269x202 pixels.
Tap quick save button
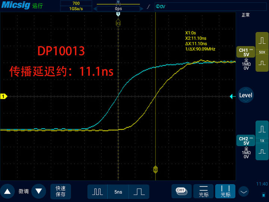pos(61,192)
